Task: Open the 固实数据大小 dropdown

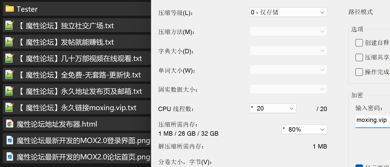Action: point(288,89)
